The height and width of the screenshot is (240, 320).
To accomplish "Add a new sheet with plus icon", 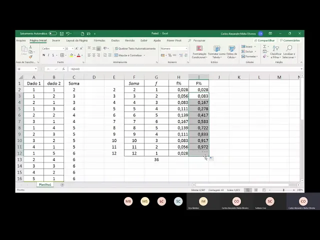I will pyautogui.click(x=62, y=185).
